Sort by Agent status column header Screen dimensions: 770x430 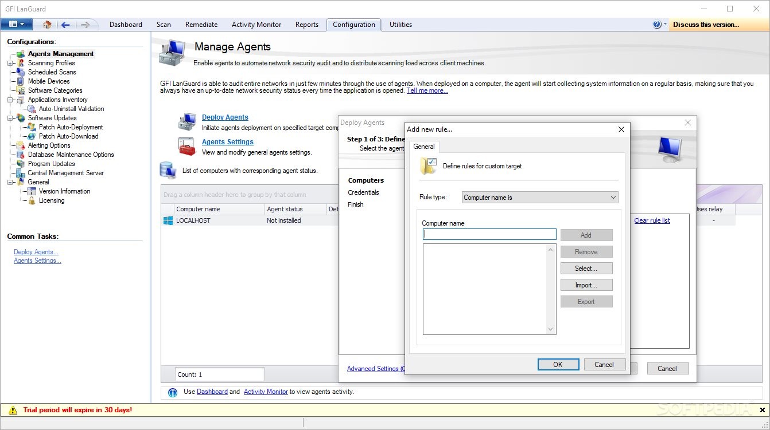point(295,209)
